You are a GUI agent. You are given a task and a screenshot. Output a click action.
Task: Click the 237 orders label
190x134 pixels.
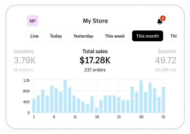95,70
